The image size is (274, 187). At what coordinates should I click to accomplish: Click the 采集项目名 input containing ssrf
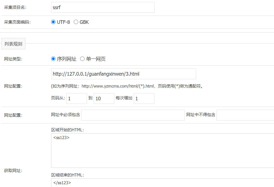[x=102, y=7]
